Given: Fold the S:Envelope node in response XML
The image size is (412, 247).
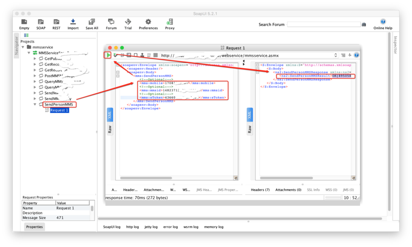Looking at the screenshot, I should coord(257,65).
